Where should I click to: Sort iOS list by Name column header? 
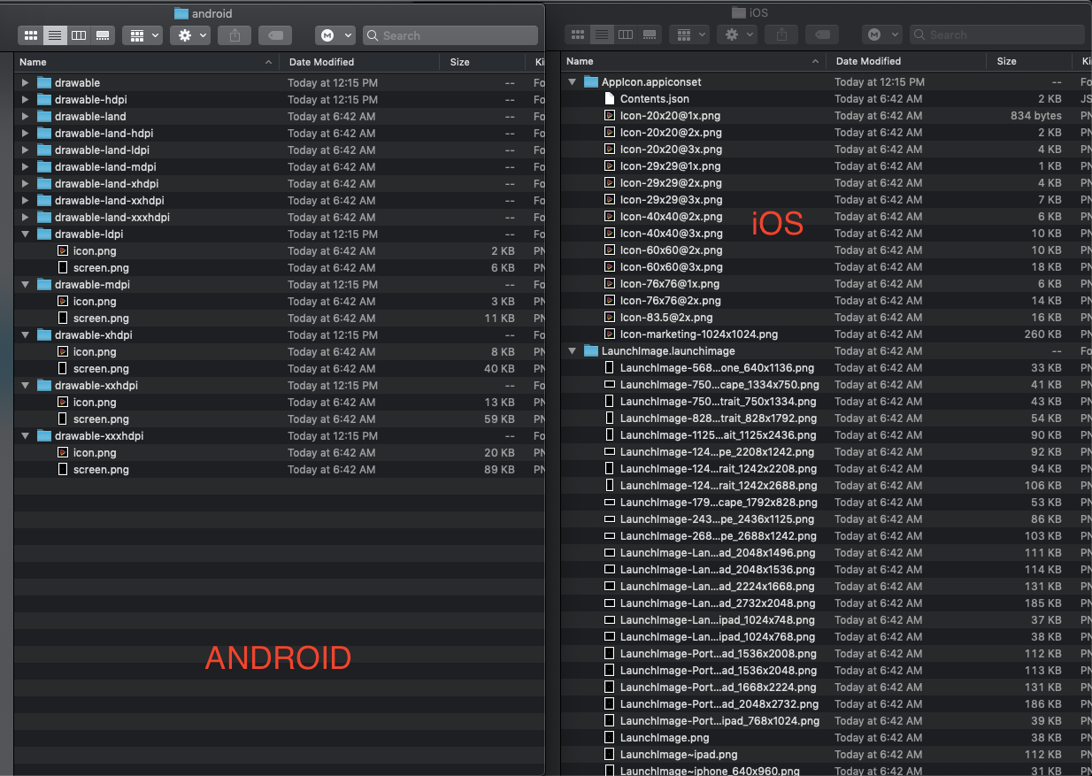[x=693, y=61]
